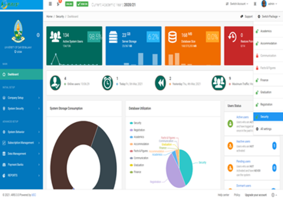Click the Database Size cylinder icon

click(172, 37)
